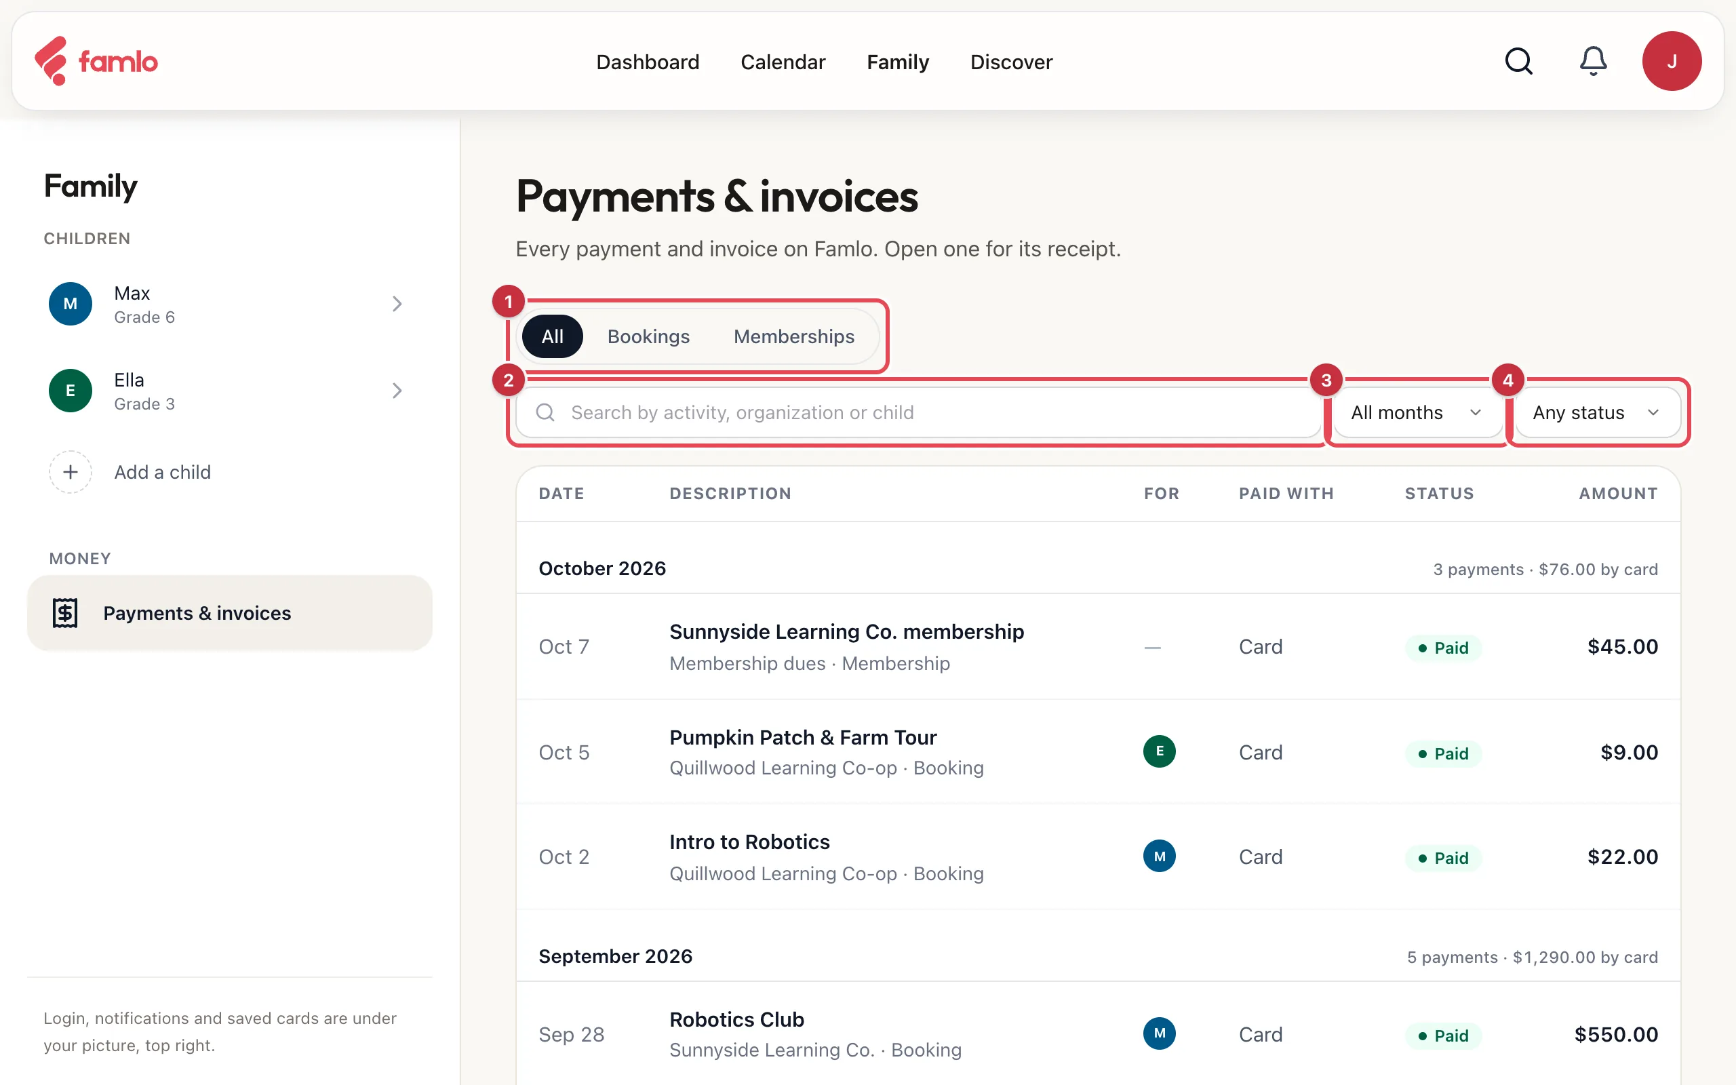Open Discover in the top navigation
Viewport: 1736px width, 1085px height.
click(1012, 62)
